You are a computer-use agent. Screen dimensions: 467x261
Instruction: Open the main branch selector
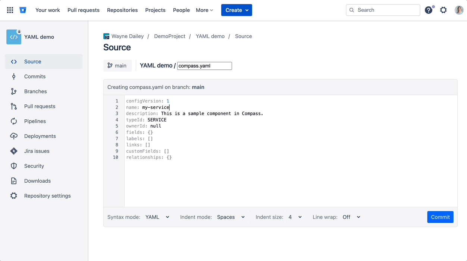(117, 66)
